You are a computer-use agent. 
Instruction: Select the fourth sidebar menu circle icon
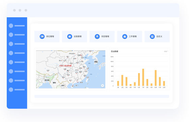click(x=11, y=53)
